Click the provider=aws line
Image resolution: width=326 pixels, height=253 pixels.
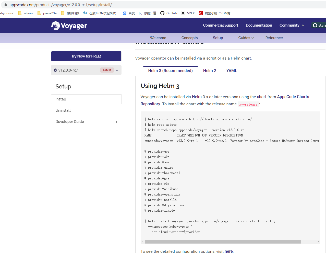(x=157, y=162)
